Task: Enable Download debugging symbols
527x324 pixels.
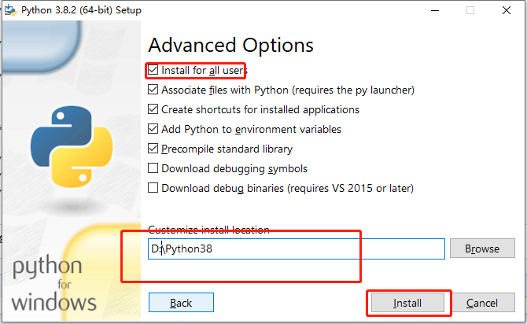Action: click(153, 168)
